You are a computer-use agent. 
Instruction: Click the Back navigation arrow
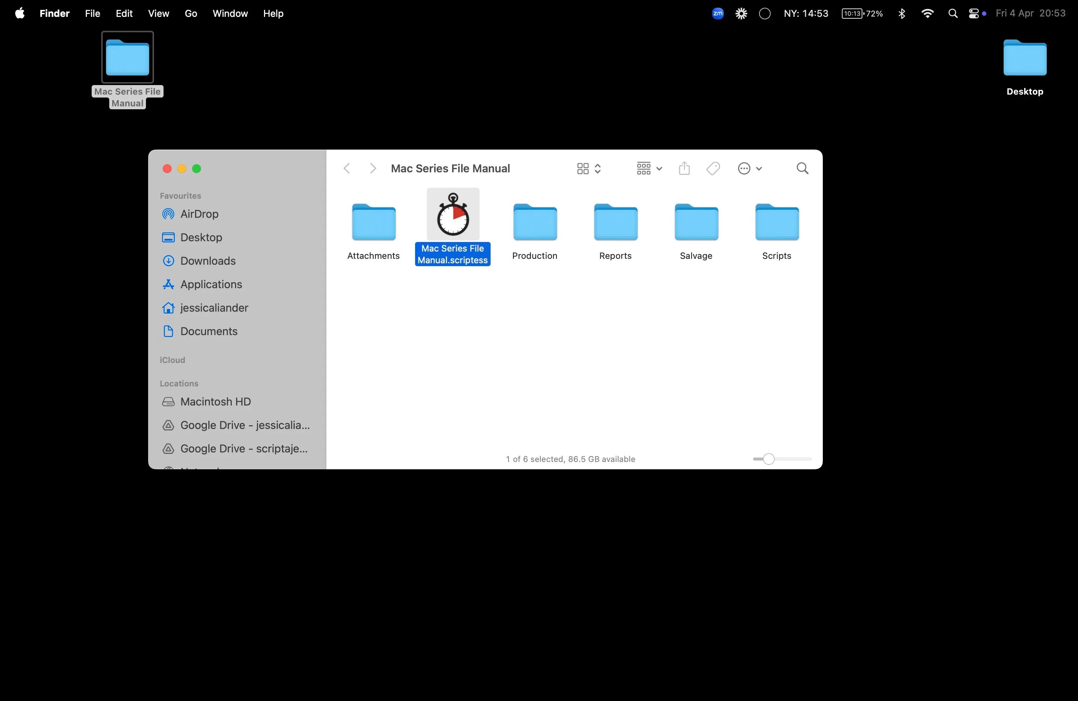pos(347,168)
